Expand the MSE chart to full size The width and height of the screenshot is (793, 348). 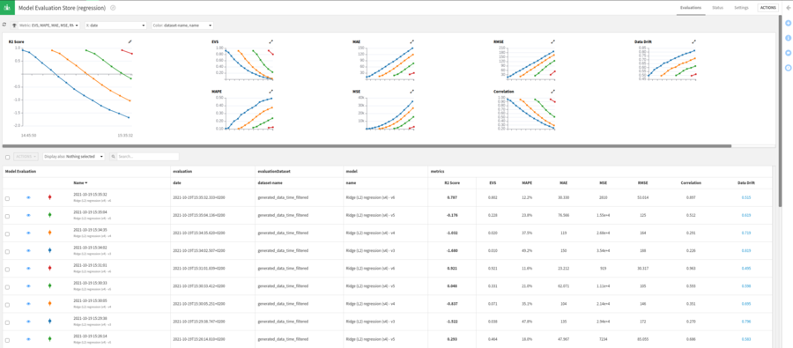[x=411, y=92]
